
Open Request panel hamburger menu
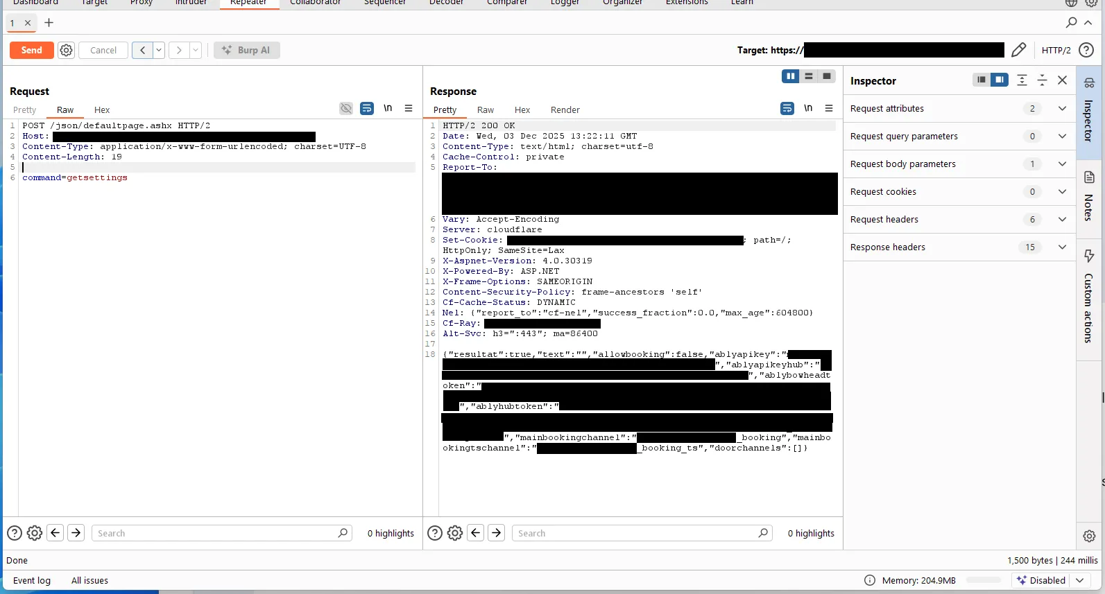409,108
